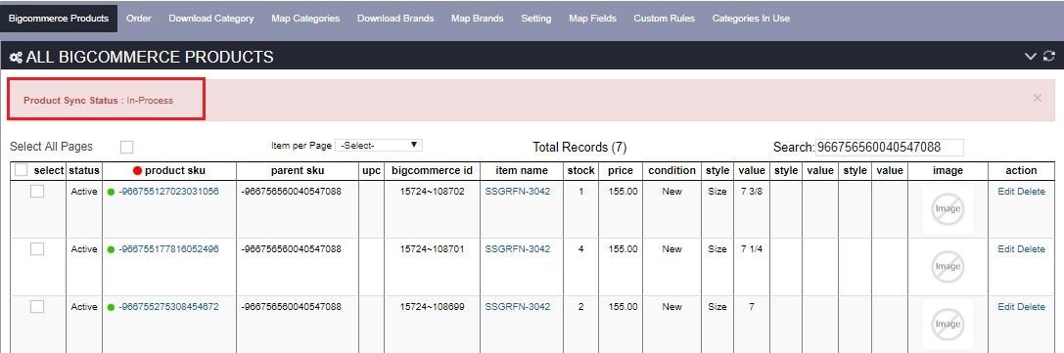This screenshot has height=353, width=1064.
Task: Dismiss the Product Sync Status alert
Action: click(1038, 98)
